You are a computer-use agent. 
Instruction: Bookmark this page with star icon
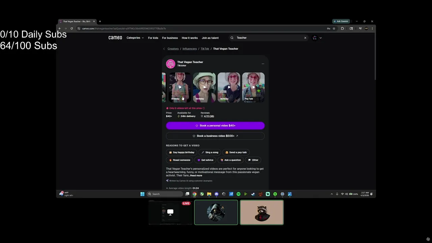click(x=334, y=28)
